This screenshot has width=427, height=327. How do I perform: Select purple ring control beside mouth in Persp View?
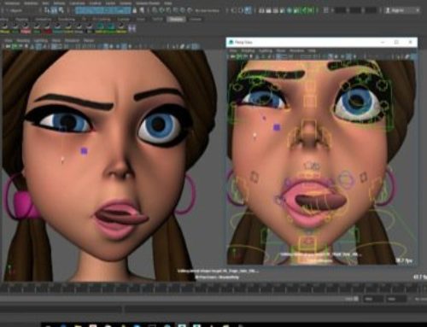click(346, 179)
